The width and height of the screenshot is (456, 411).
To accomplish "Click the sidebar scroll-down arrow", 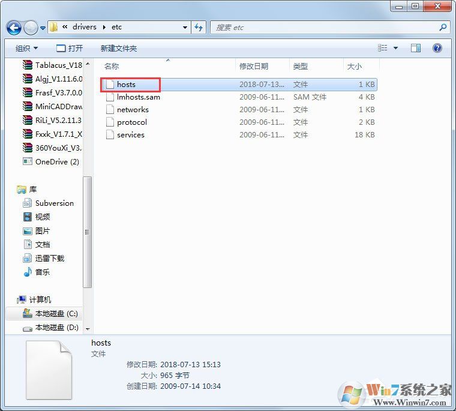I will 88,329.
